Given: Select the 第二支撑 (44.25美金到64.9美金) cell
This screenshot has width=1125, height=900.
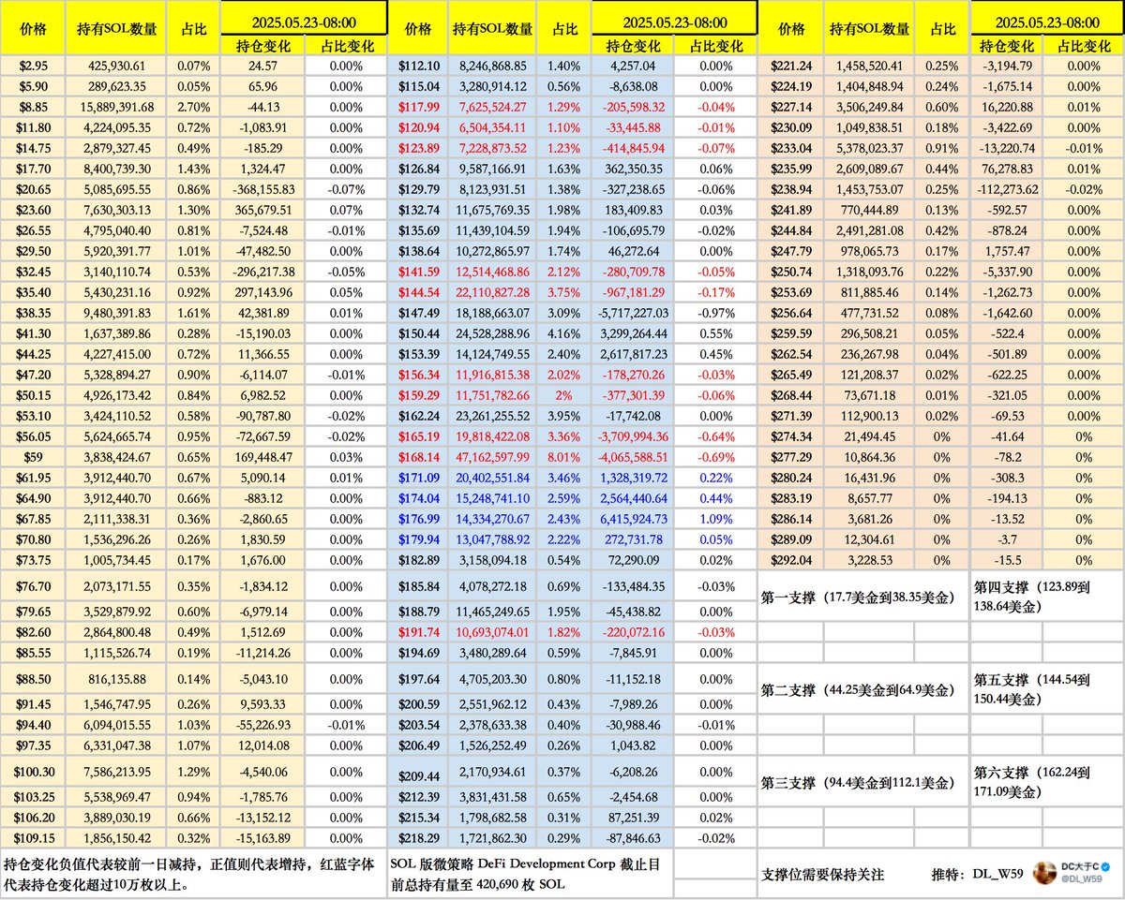Looking at the screenshot, I should point(862,690).
